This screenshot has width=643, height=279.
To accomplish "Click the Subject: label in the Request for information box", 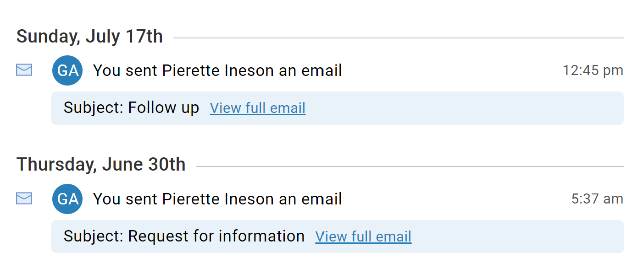I will (x=94, y=236).
